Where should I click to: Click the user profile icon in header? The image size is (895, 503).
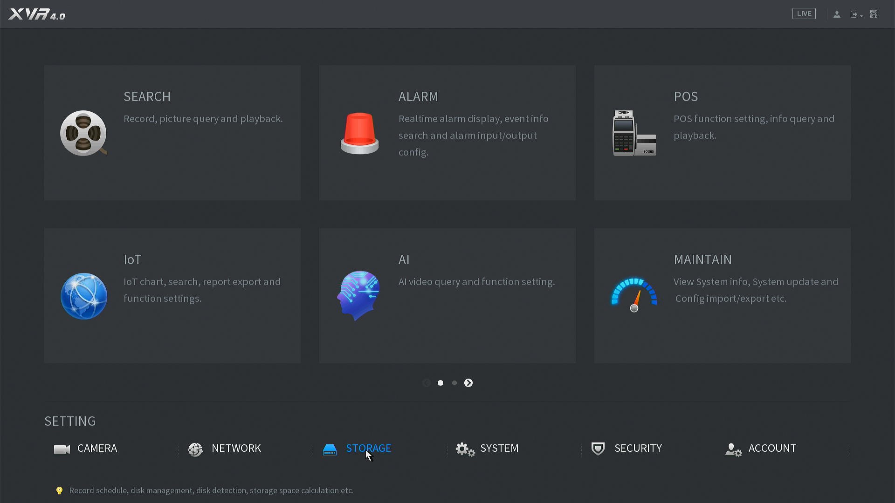(837, 14)
